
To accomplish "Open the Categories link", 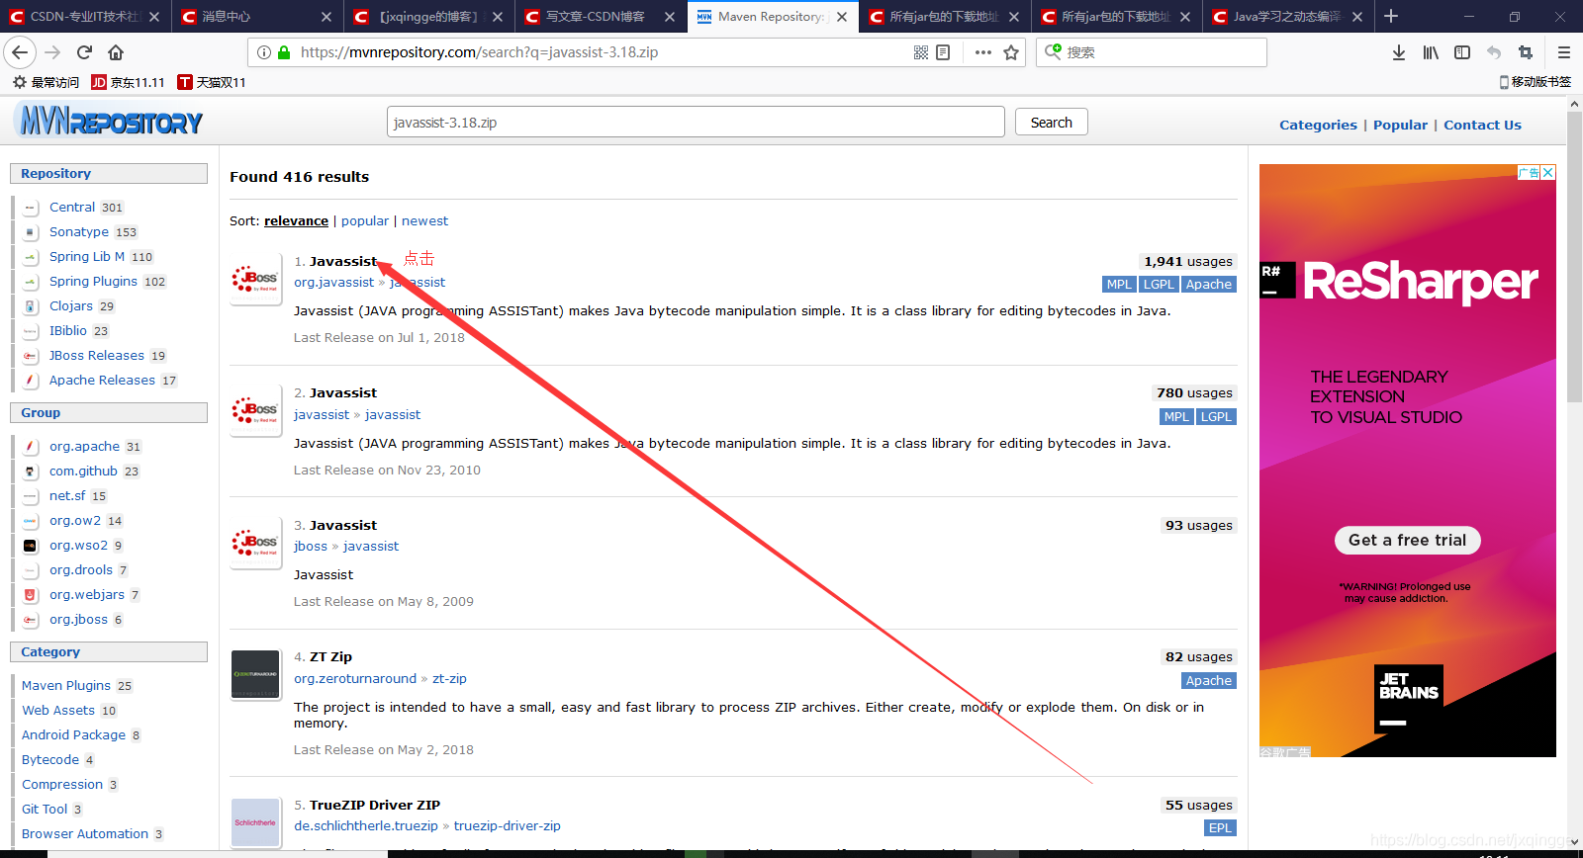I will pos(1318,125).
